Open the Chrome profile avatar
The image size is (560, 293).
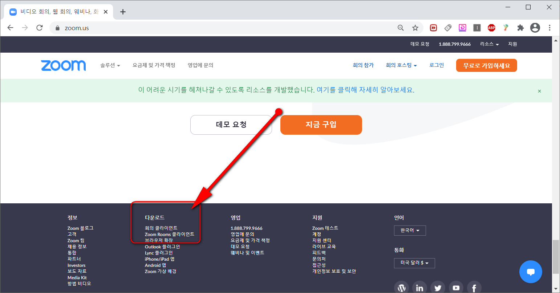pos(535,28)
